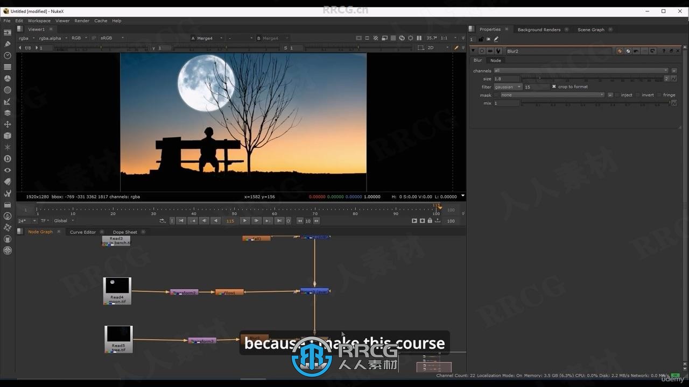Open the gaussian filter dropdown
This screenshot has width=689, height=387.
pos(508,87)
